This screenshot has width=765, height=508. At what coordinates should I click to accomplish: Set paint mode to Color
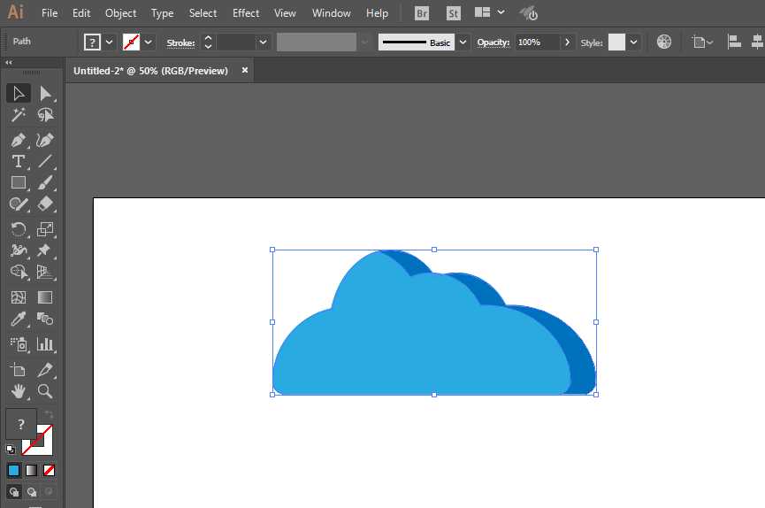click(13, 470)
